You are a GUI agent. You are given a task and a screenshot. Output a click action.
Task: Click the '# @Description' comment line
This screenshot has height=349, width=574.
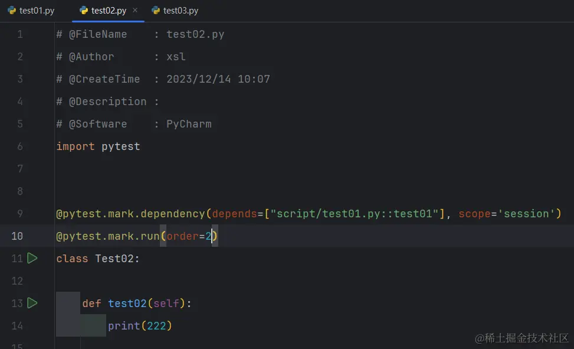pyautogui.click(x=107, y=102)
